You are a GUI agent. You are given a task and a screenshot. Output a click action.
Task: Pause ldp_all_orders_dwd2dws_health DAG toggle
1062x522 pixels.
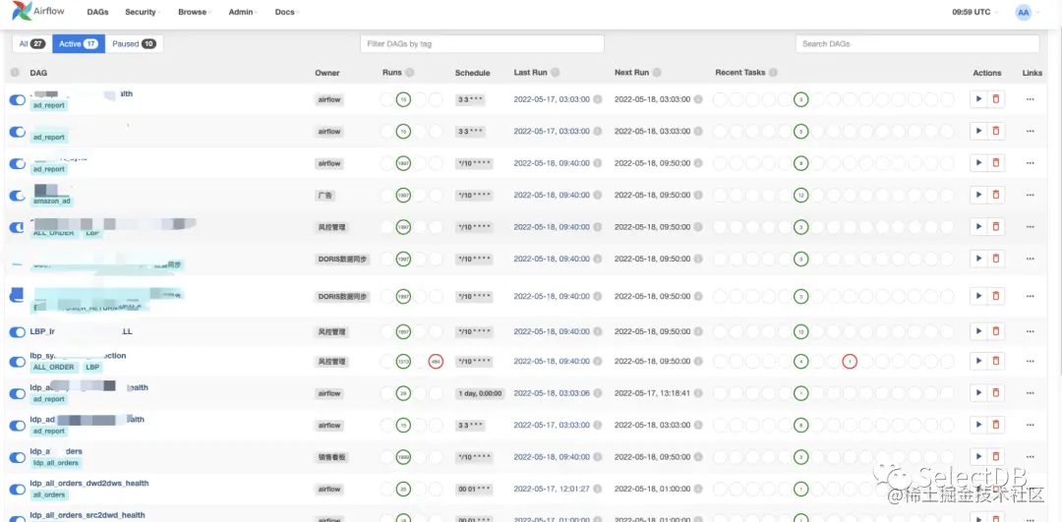[x=17, y=490]
